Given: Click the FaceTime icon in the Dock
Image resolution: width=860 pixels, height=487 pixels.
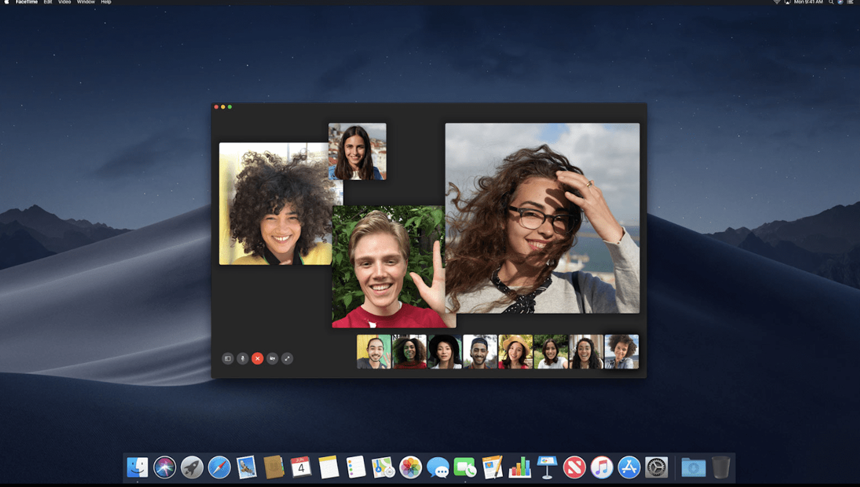Looking at the screenshot, I should pos(465,467).
